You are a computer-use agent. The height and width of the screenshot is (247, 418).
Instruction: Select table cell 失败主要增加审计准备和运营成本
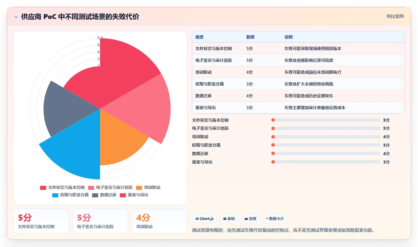click(315, 108)
